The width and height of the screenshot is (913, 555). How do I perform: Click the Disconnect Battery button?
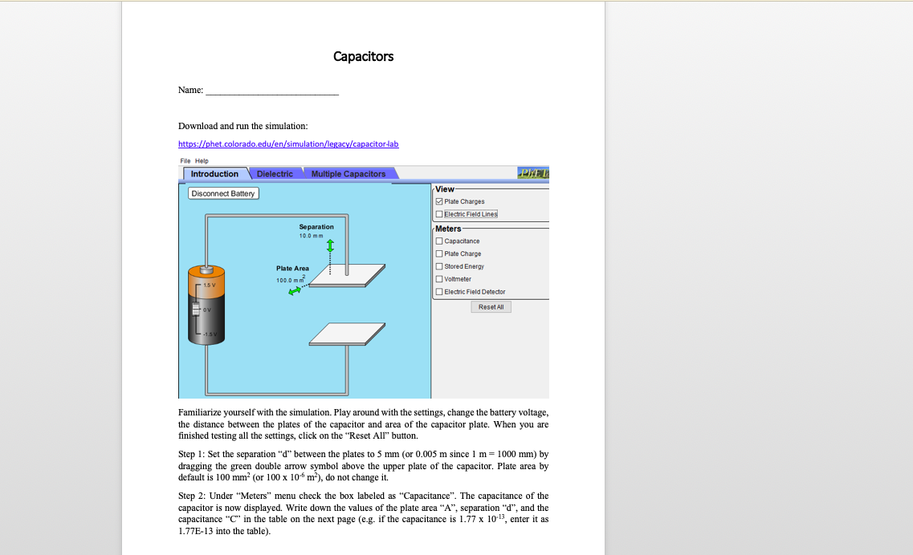point(223,193)
